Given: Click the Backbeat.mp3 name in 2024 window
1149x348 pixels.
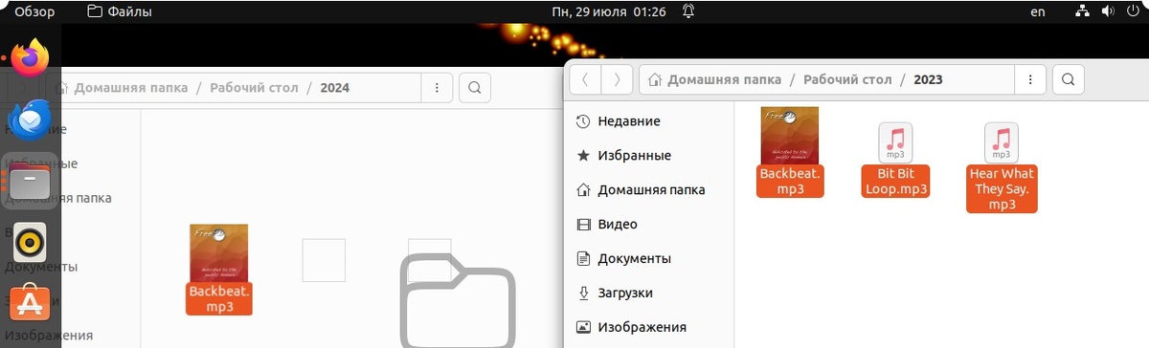Looking at the screenshot, I should click(x=219, y=299).
